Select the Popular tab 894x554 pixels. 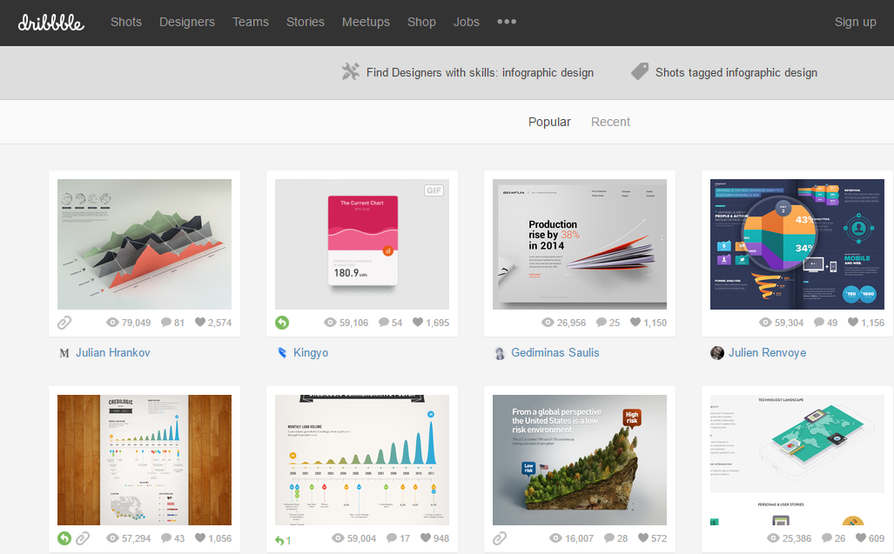coord(549,122)
